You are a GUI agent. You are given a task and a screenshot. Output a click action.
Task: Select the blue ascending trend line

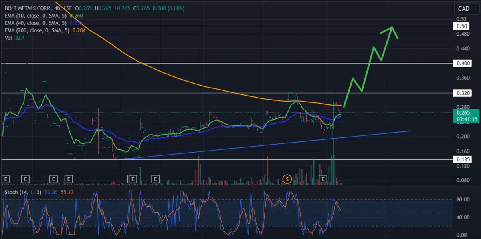tap(268, 145)
